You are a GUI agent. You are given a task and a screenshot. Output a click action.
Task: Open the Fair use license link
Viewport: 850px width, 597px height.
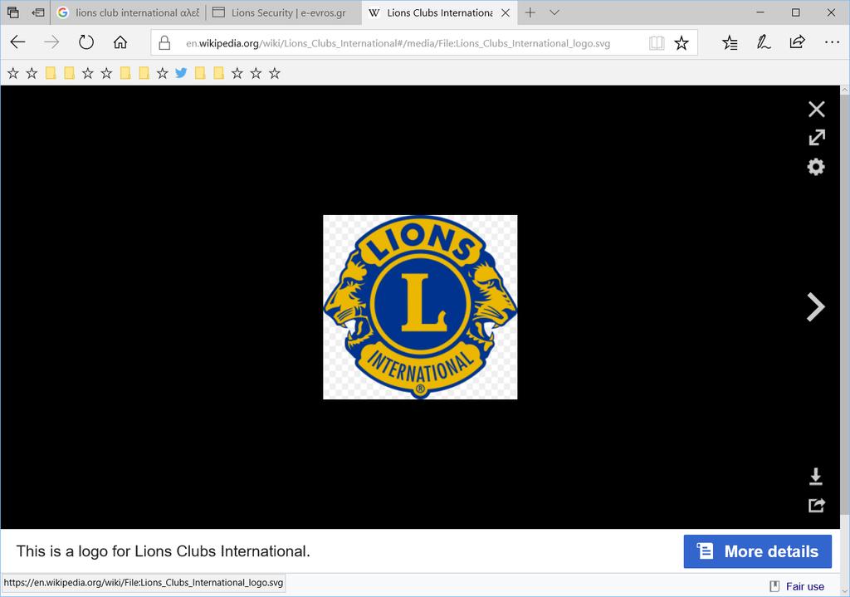[804, 586]
